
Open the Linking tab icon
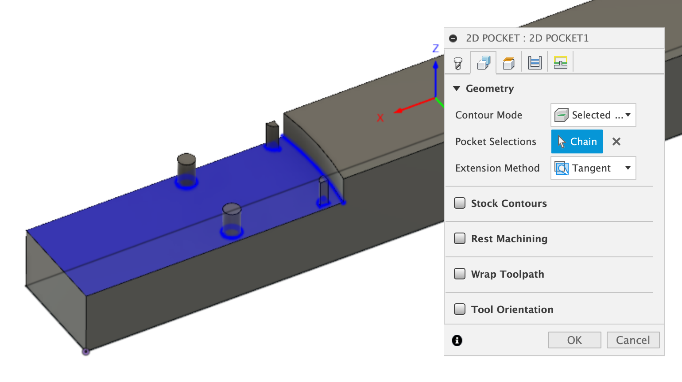coord(560,62)
